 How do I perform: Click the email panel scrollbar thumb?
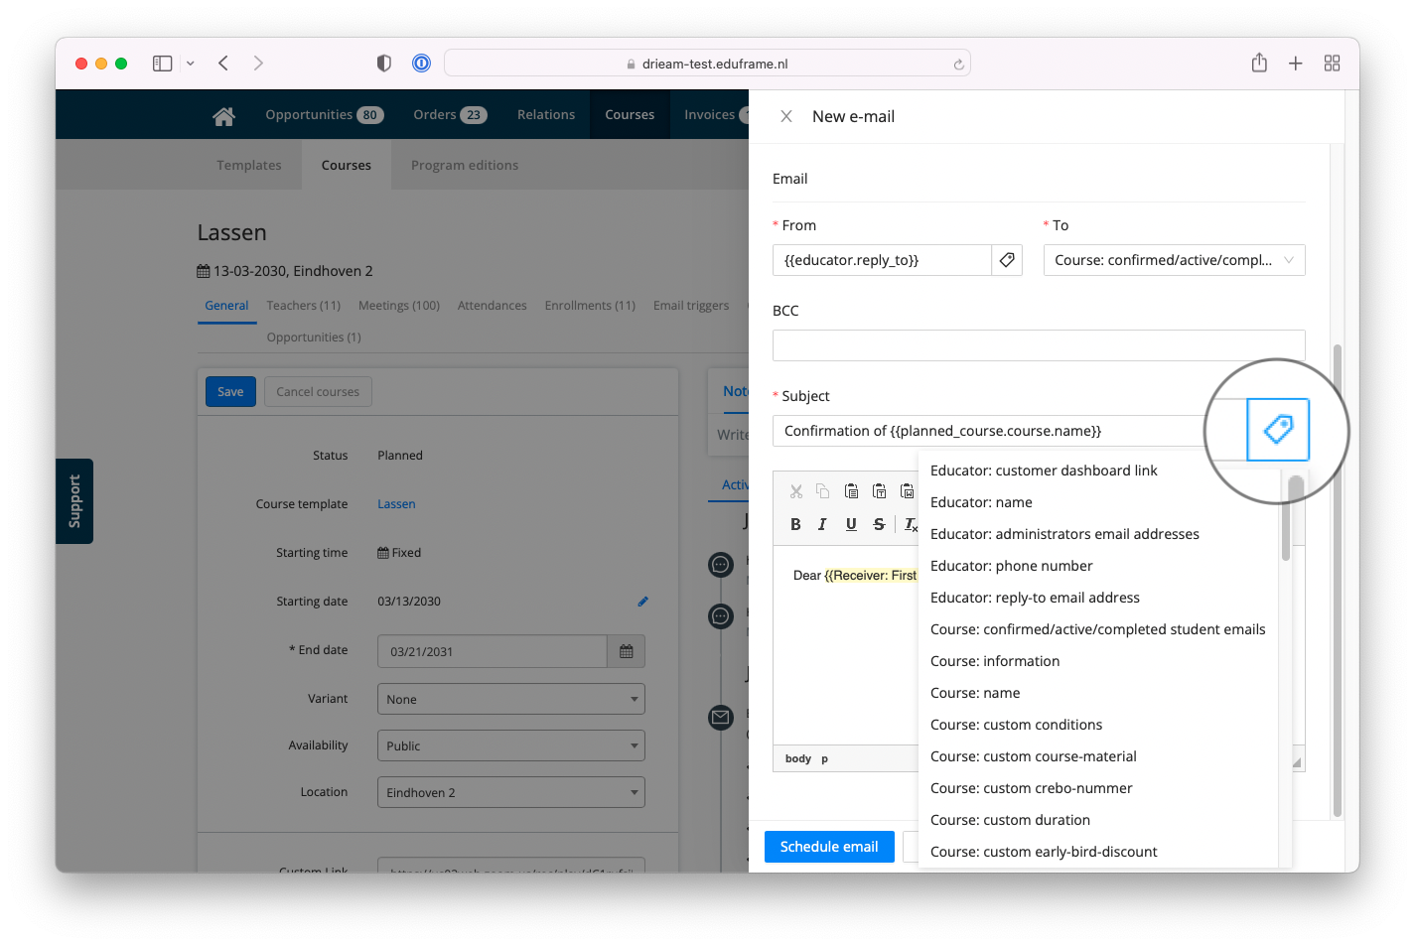tap(1337, 581)
